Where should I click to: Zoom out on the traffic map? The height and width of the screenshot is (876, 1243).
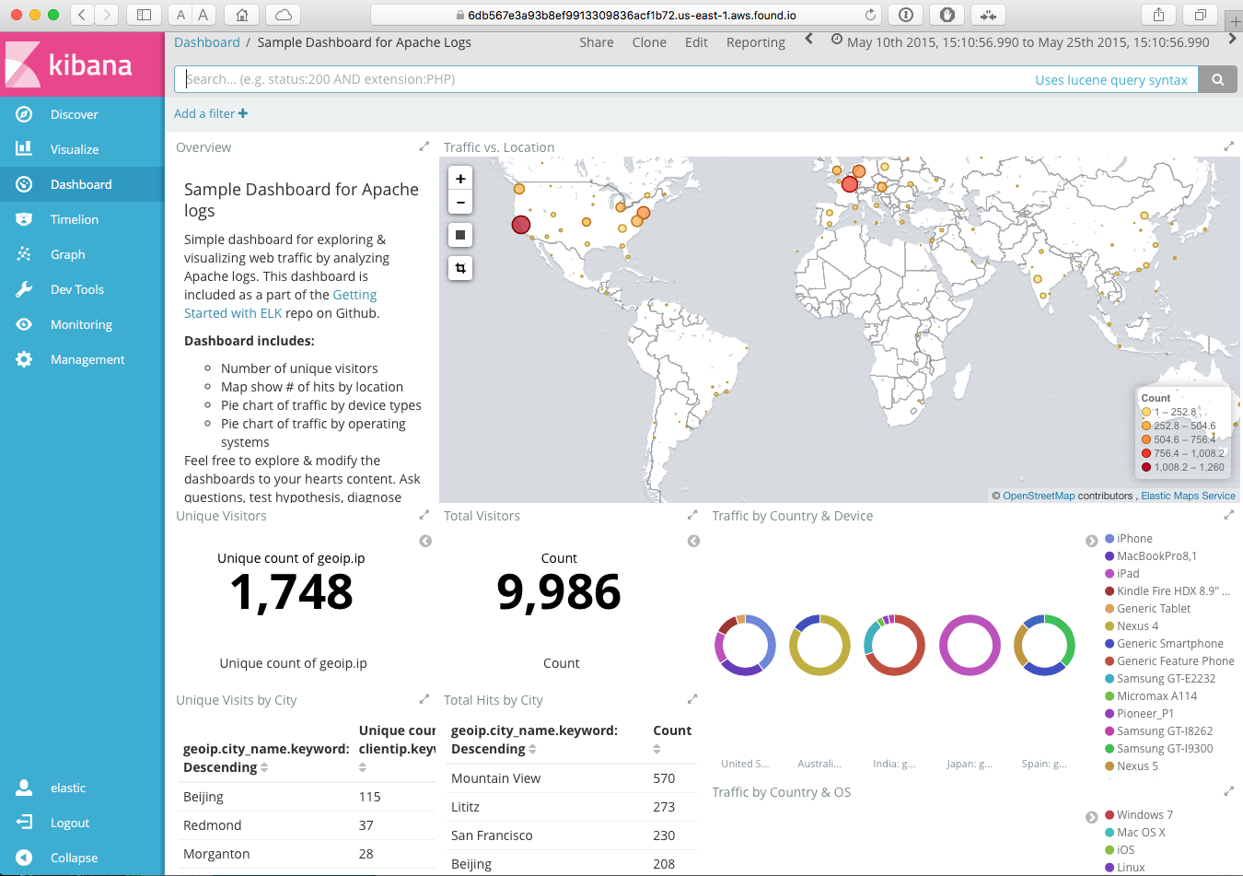(460, 202)
